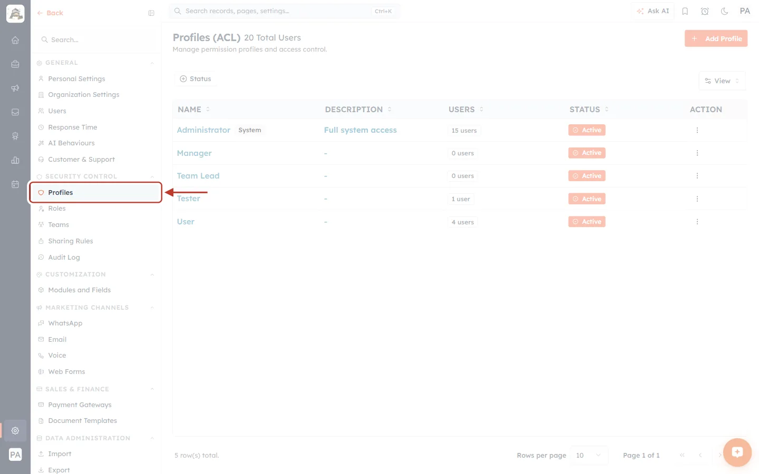
Task: Sort by the STATUS column
Action: [589, 110]
